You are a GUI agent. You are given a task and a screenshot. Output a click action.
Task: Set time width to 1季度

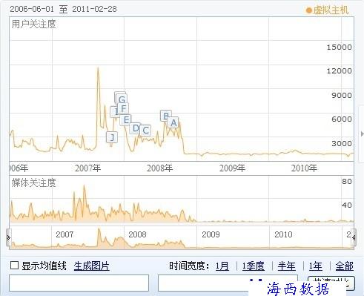coord(253,266)
